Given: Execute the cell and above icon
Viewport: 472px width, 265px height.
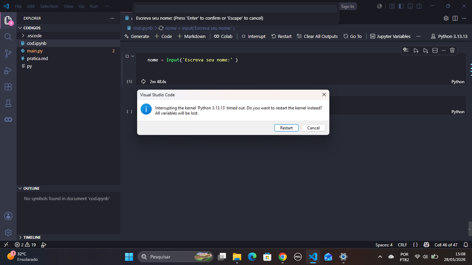Looking at the screenshot, I should click(x=416, y=50).
